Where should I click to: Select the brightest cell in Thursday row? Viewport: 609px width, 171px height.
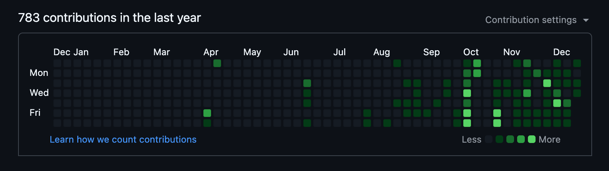coord(557,103)
